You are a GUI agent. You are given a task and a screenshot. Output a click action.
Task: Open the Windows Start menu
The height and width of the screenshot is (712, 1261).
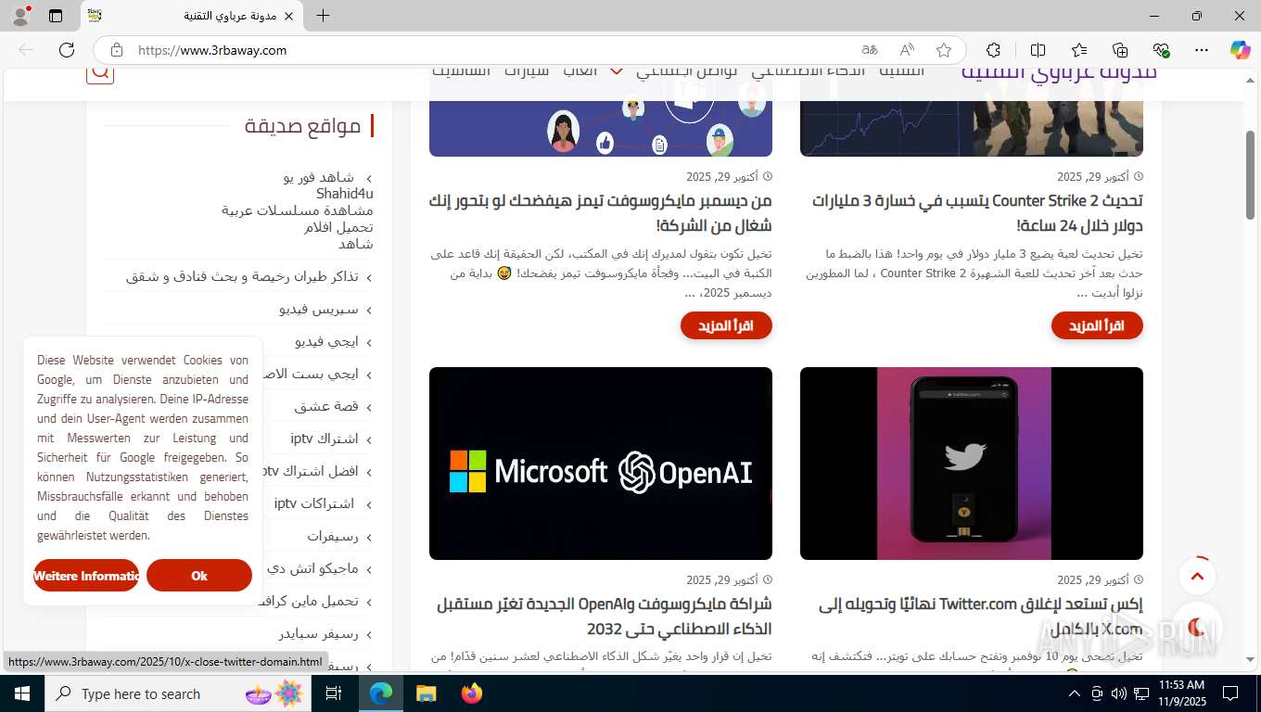[x=22, y=693]
